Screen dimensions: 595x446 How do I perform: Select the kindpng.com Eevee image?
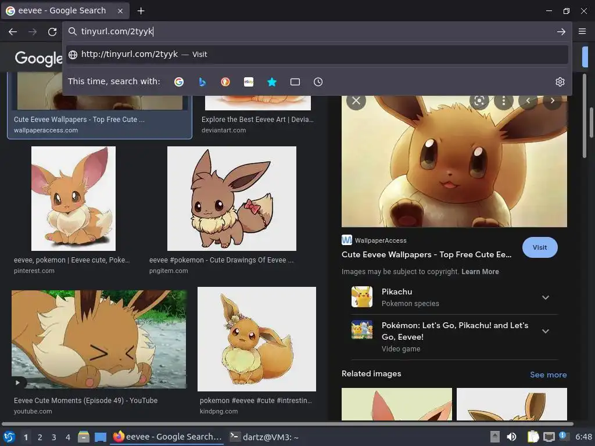point(256,339)
